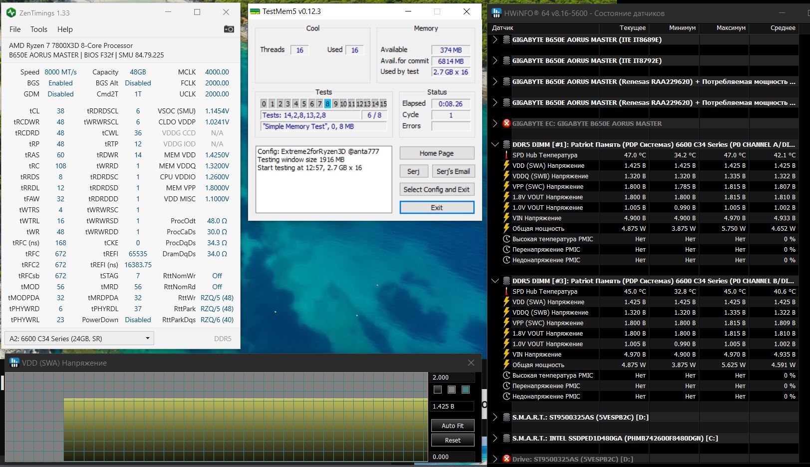Expand the Drive: ST9500325AS group

[495, 459]
